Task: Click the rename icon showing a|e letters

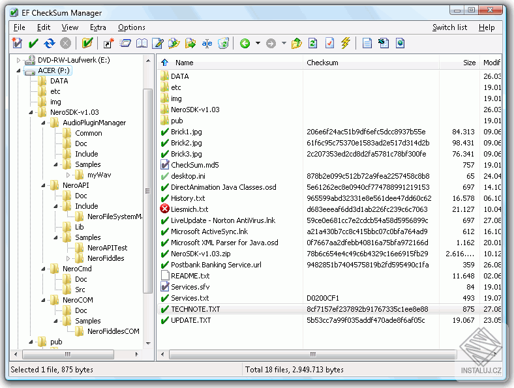Action: pyautogui.click(x=207, y=43)
